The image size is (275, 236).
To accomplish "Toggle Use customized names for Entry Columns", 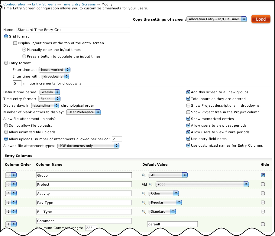I will pyautogui.click(x=188, y=145).
